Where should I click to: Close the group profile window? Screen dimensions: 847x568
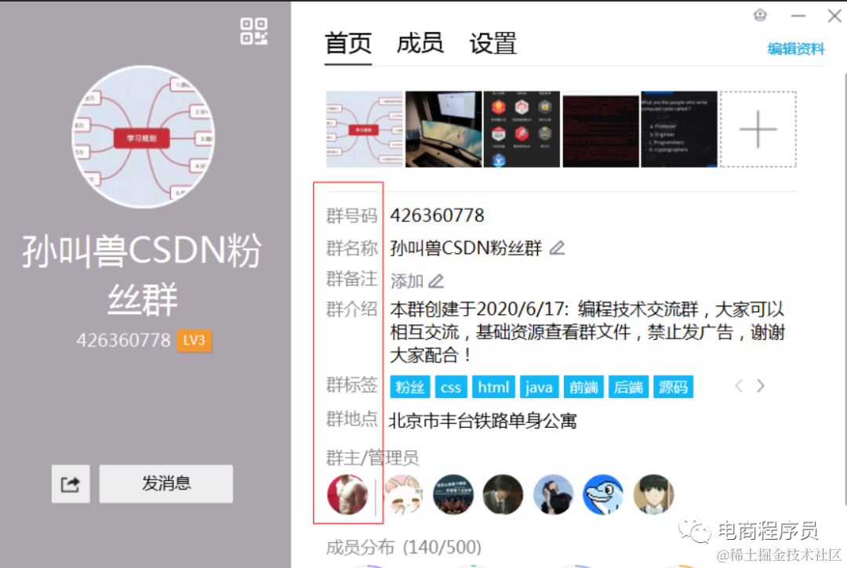point(834,16)
